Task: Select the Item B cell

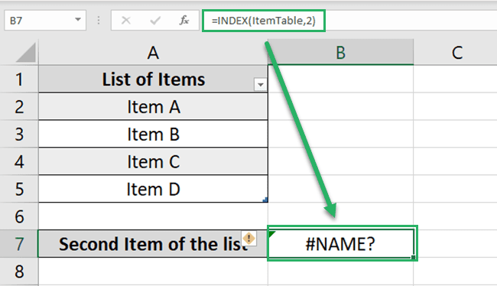Action: (153, 134)
